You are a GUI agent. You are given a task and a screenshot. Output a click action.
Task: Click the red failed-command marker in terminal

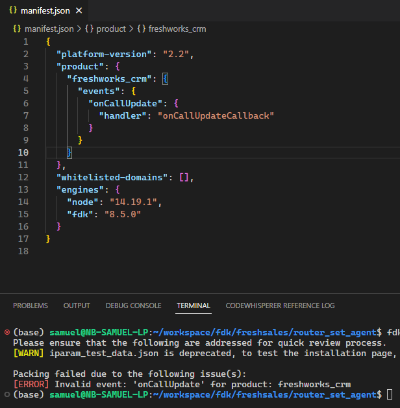[x=7, y=332]
